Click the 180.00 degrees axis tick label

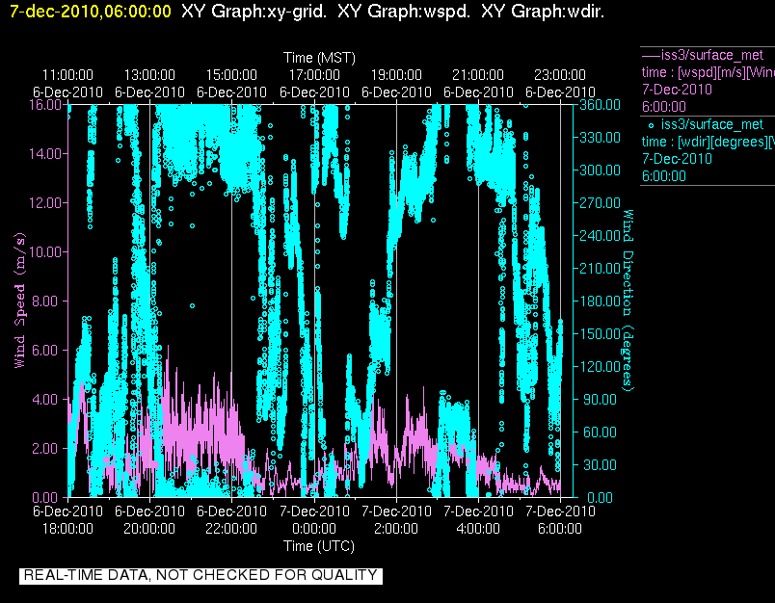click(600, 301)
